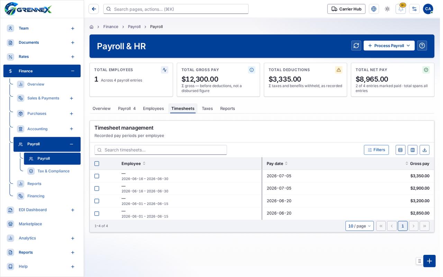Image resolution: width=443 pixels, height=277 pixels.
Task: Go to home breadcrumb icon
Action: point(91,27)
